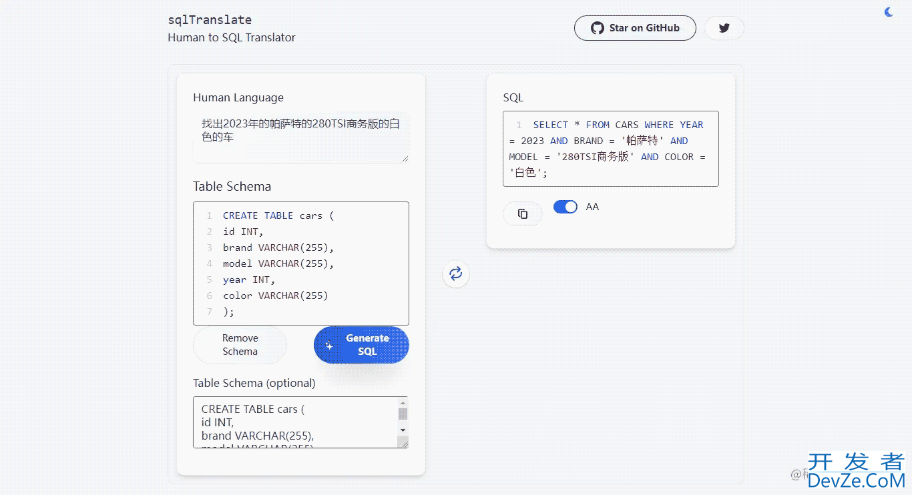Click the "year INT," schema line
This screenshot has height=495, width=912.
pos(249,280)
